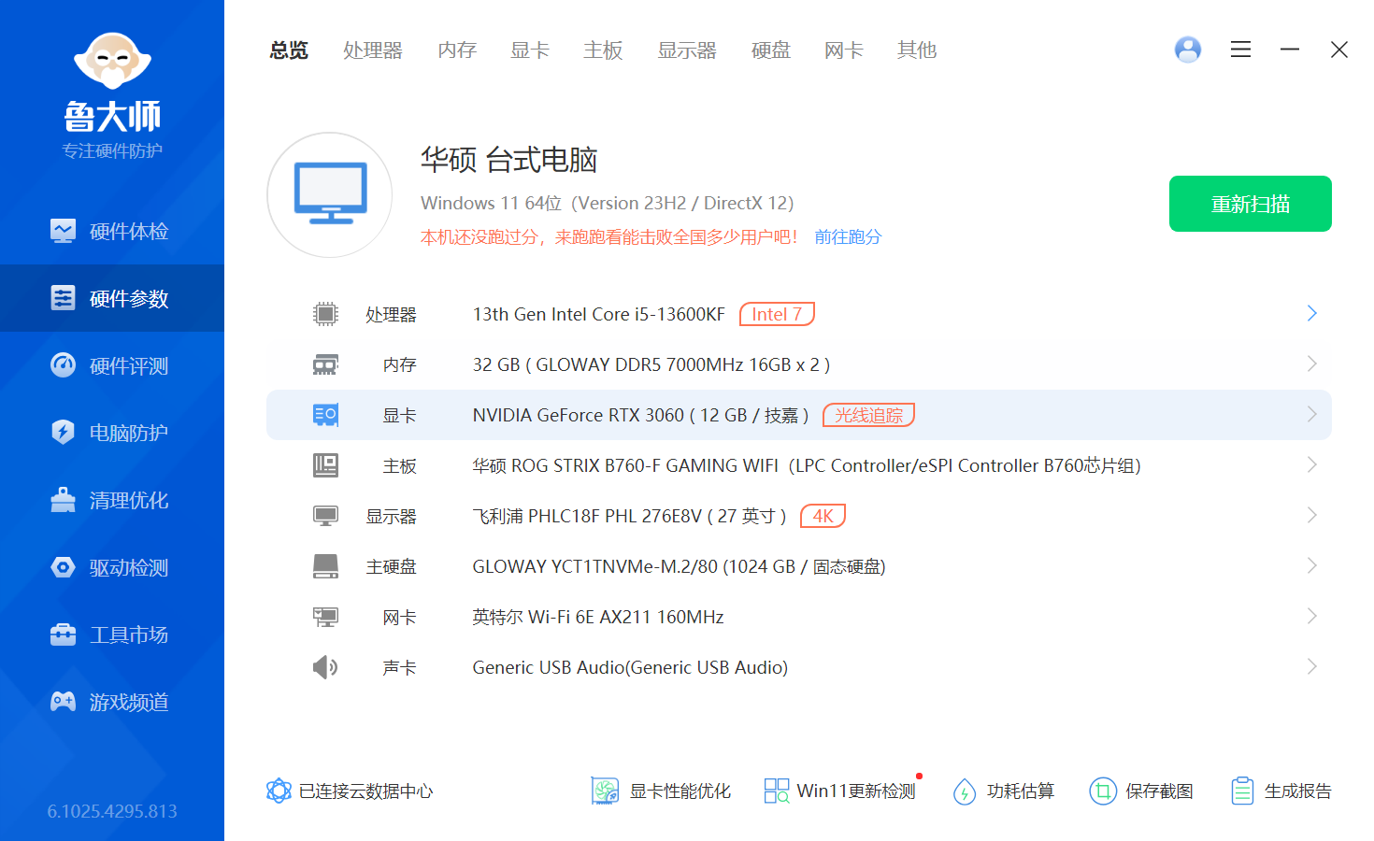Expand the 显卡 row chevron

1311,414
